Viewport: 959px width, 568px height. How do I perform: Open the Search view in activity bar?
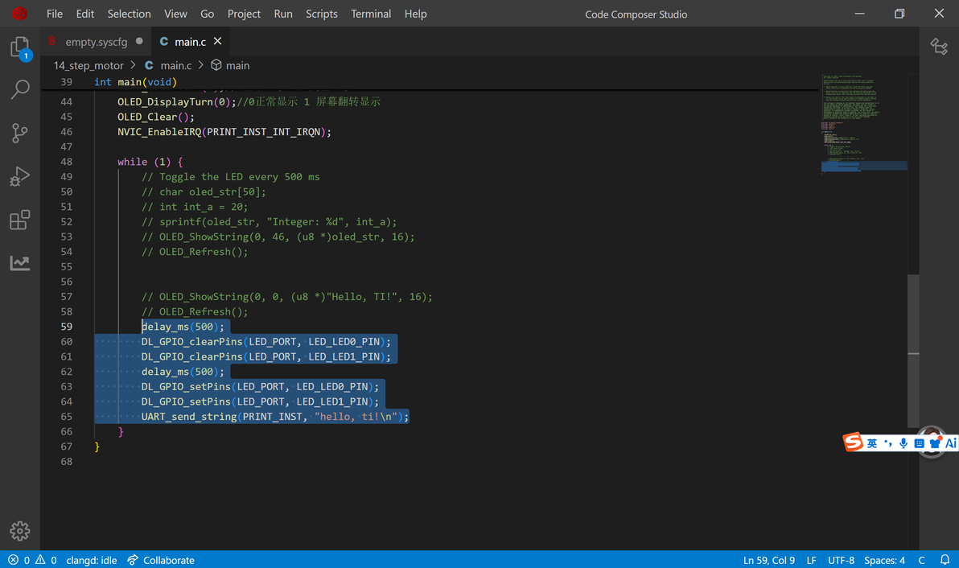(20, 90)
